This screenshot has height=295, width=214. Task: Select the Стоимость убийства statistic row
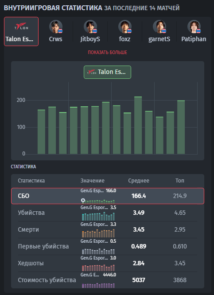pos(108,280)
